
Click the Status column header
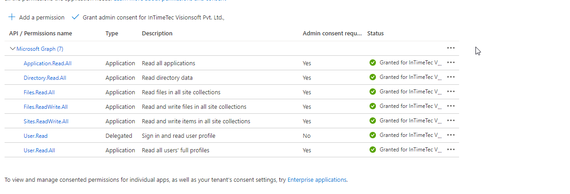pos(375,34)
